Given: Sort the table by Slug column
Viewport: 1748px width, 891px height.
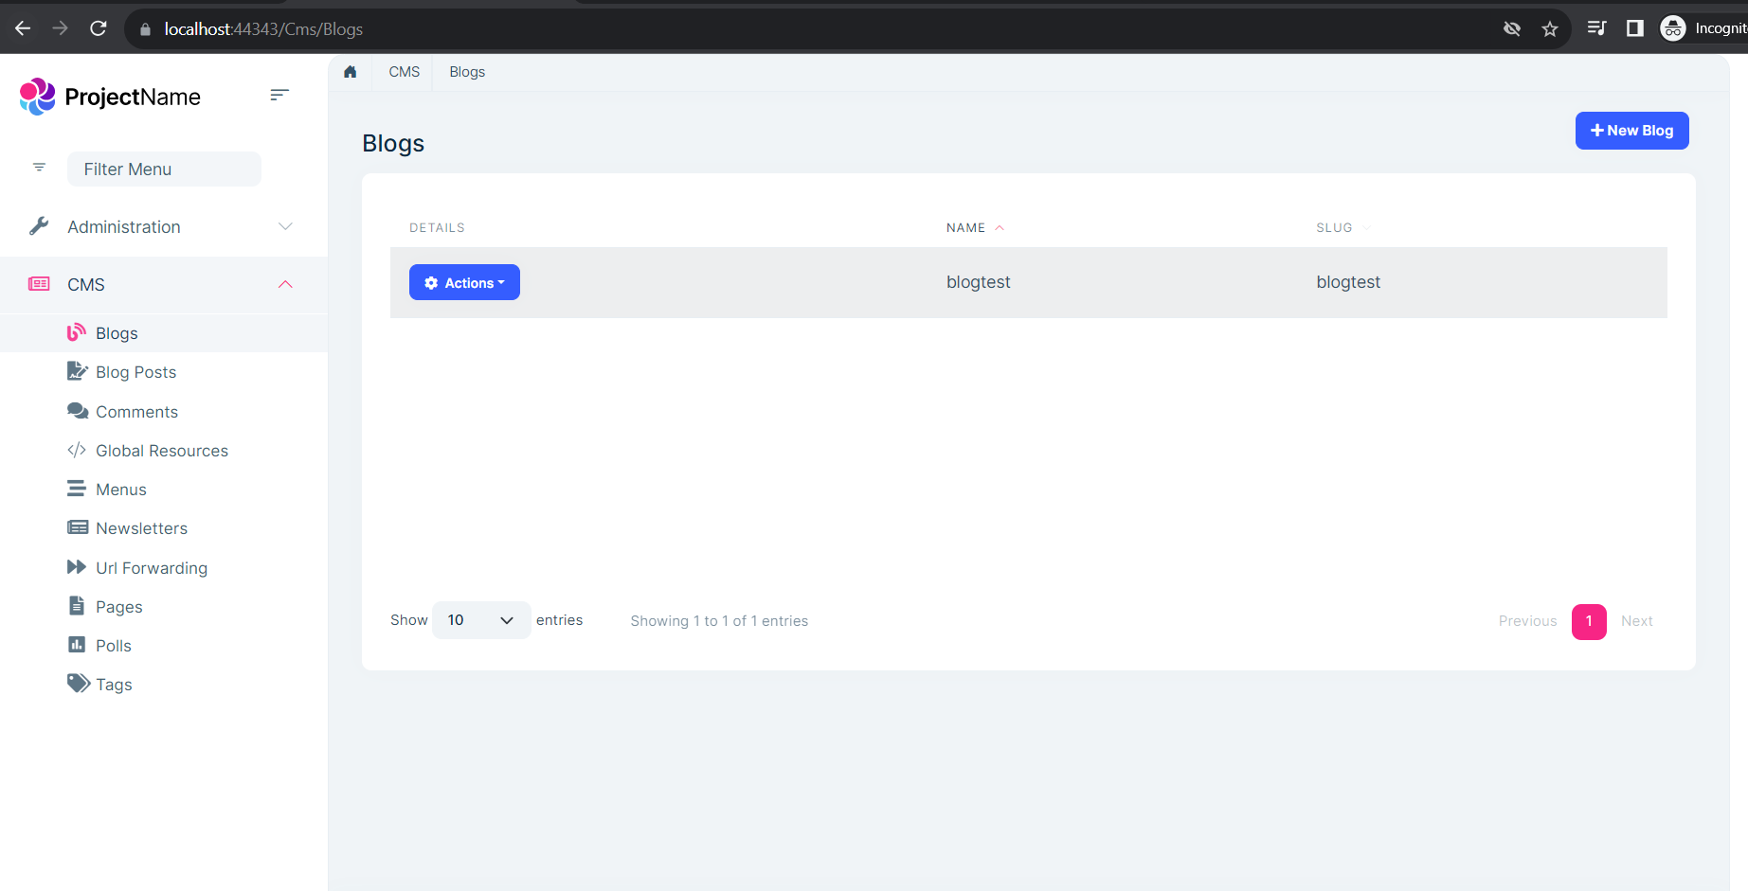Looking at the screenshot, I should tap(1343, 227).
